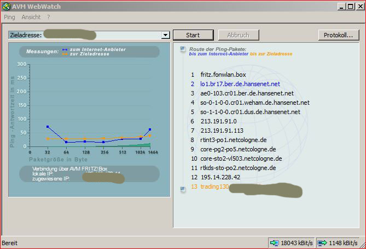
Task: Select hop 4 so-0-1-0-0.cr01.weham.de.hansenet.net
Action: click(250, 103)
